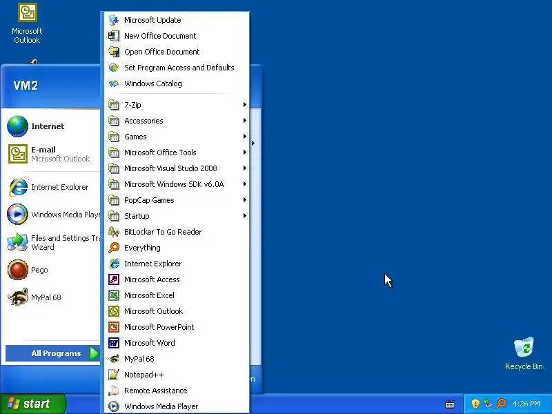
Task: Open the Remote Assistance icon
Action: [114, 391]
